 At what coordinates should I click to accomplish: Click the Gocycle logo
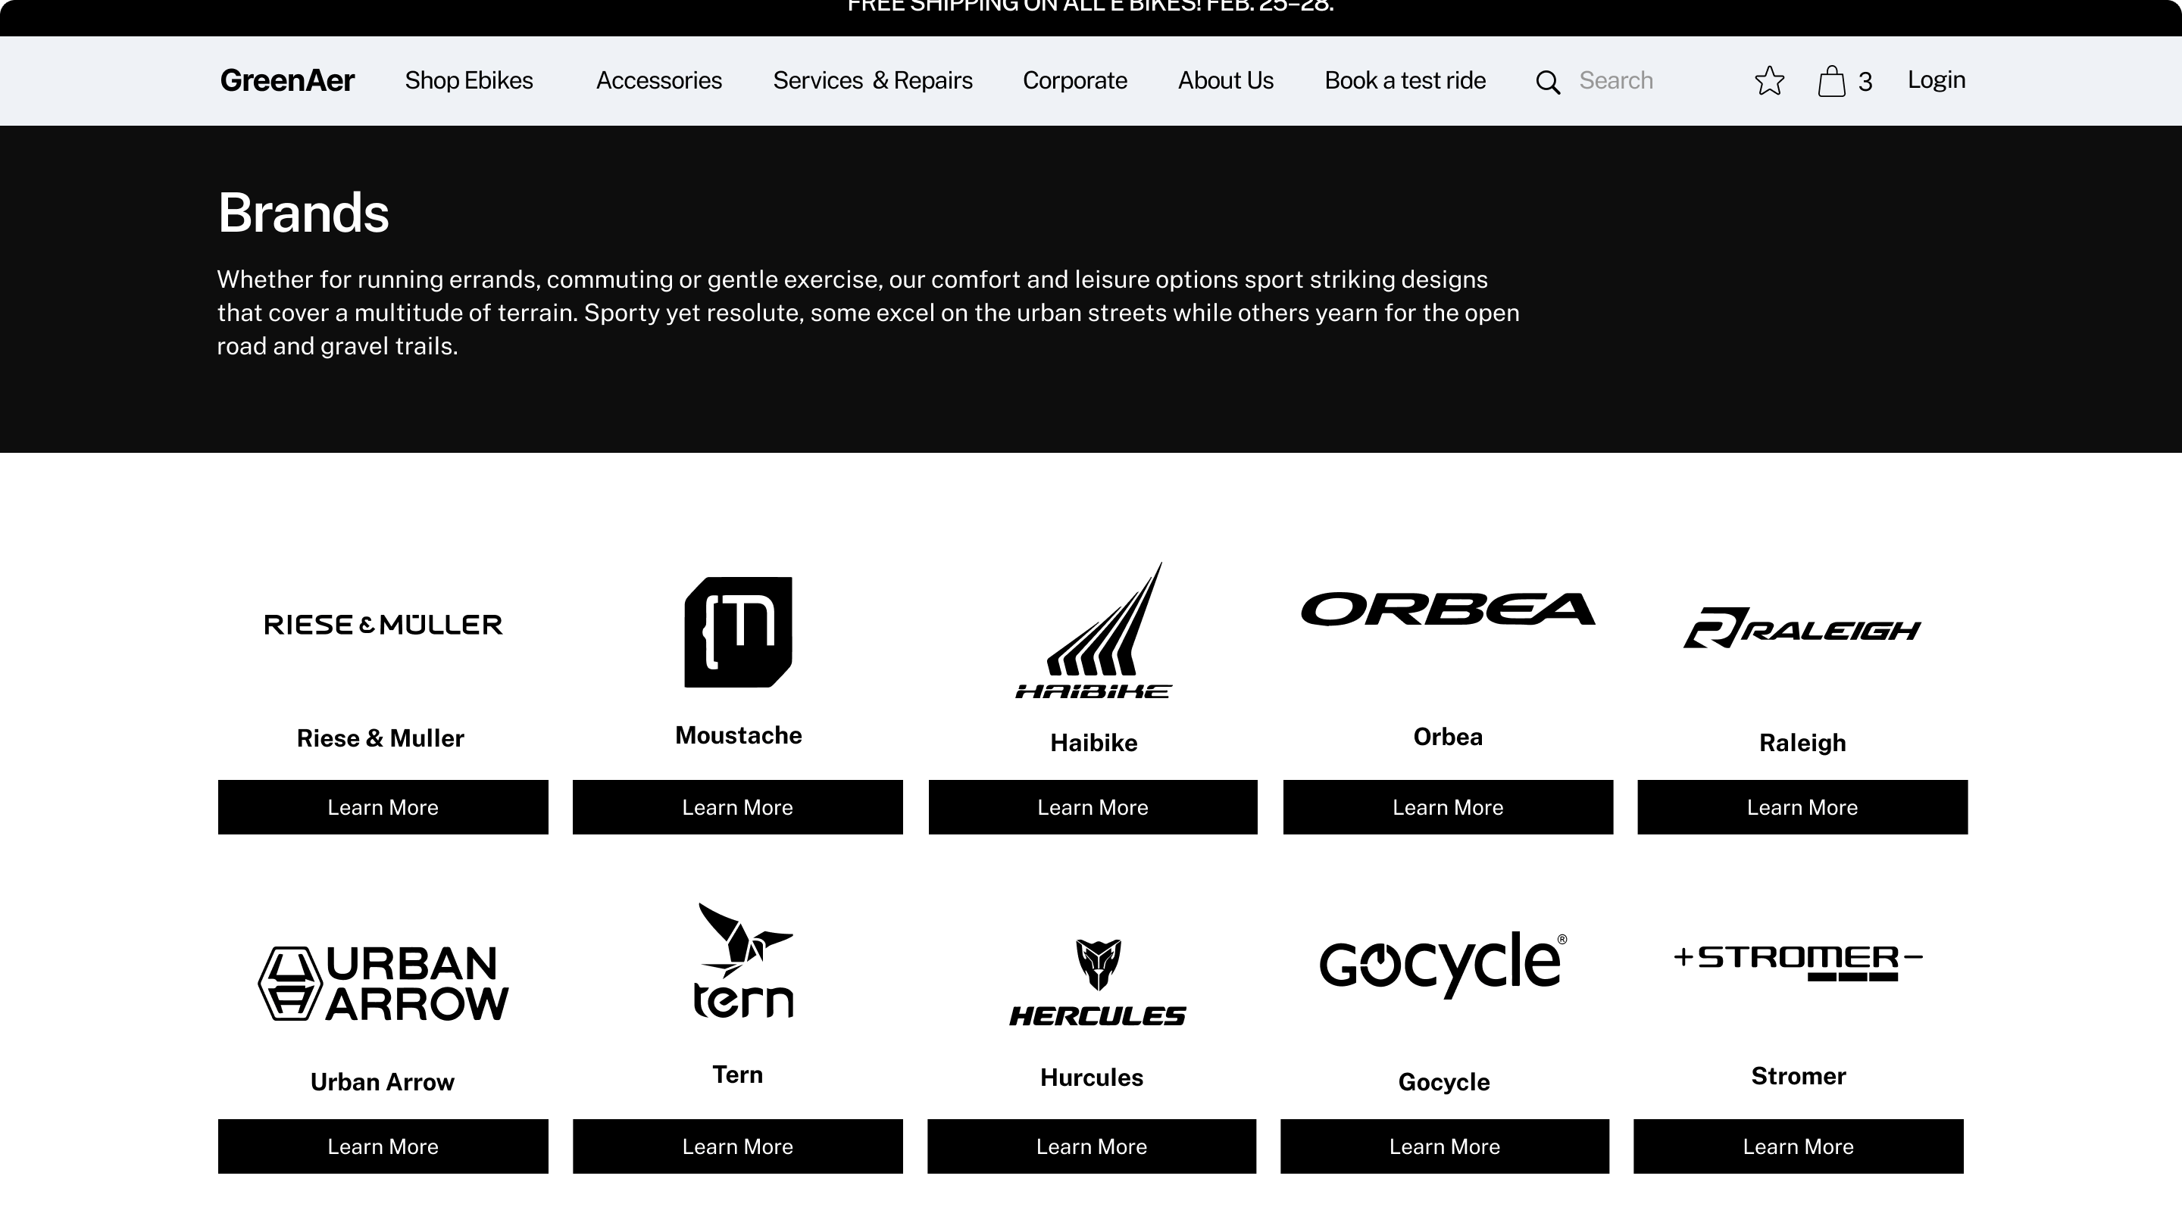1443,963
